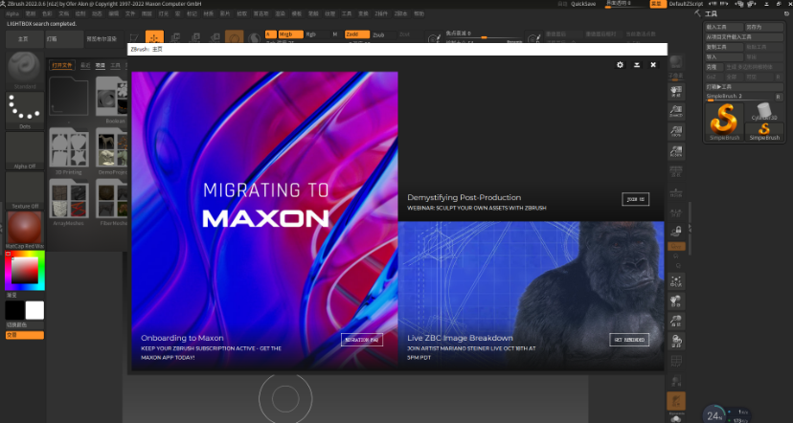The image size is (793, 423).
Task: Toggle the Mrgb color mode
Action: coord(285,33)
